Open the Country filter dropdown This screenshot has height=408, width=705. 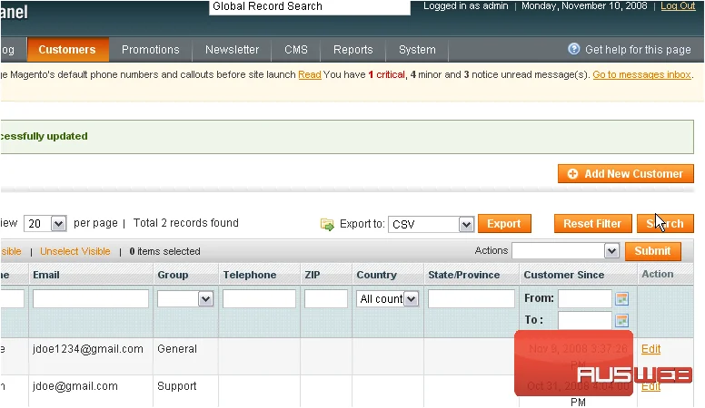(x=387, y=299)
